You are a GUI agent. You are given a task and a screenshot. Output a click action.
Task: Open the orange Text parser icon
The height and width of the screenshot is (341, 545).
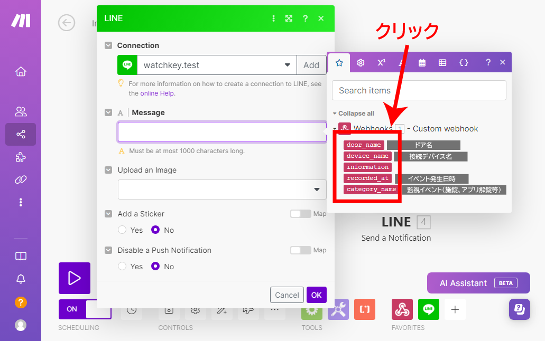[365, 309]
